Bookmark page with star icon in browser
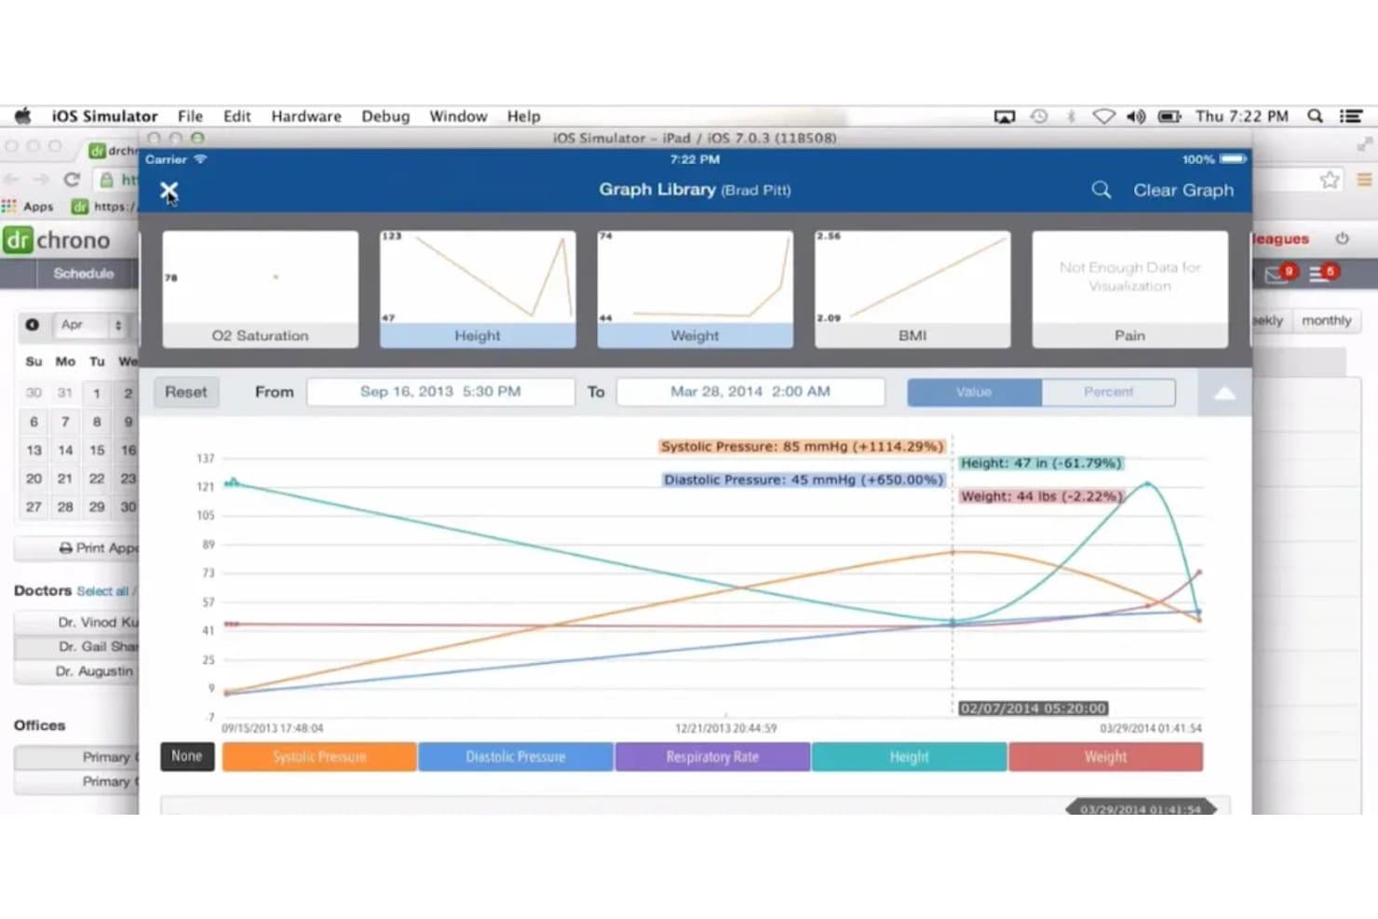Viewport: 1378px width, 919px height. coord(1330,180)
